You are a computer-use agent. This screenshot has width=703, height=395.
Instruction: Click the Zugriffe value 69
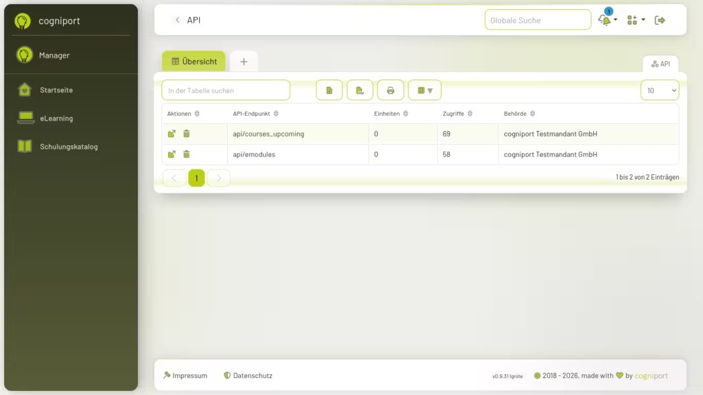click(x=446, y=134)
